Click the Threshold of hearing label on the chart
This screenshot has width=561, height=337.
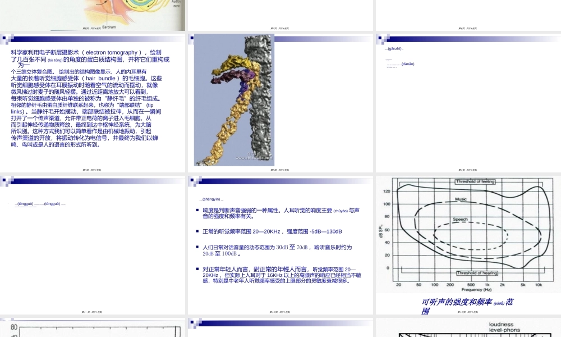[477, 274]
